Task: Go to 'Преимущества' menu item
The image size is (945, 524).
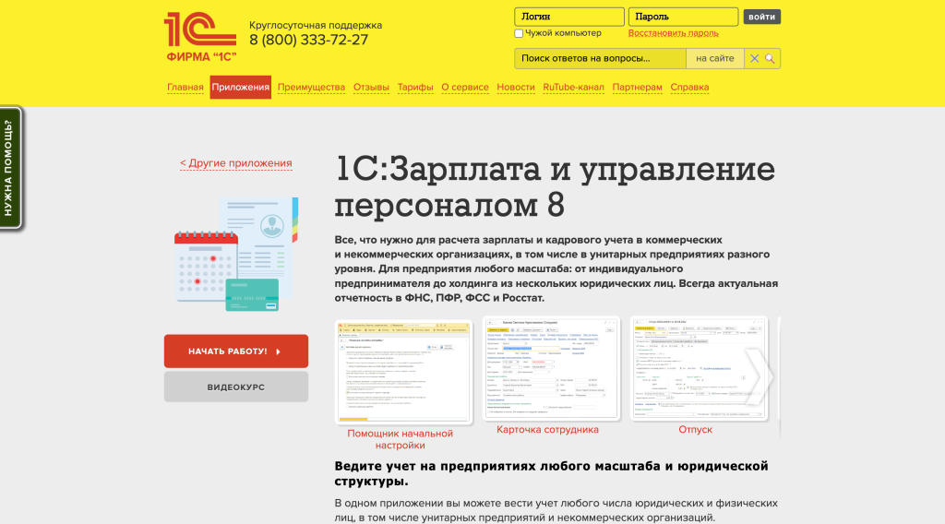Action: coord(311,88)
